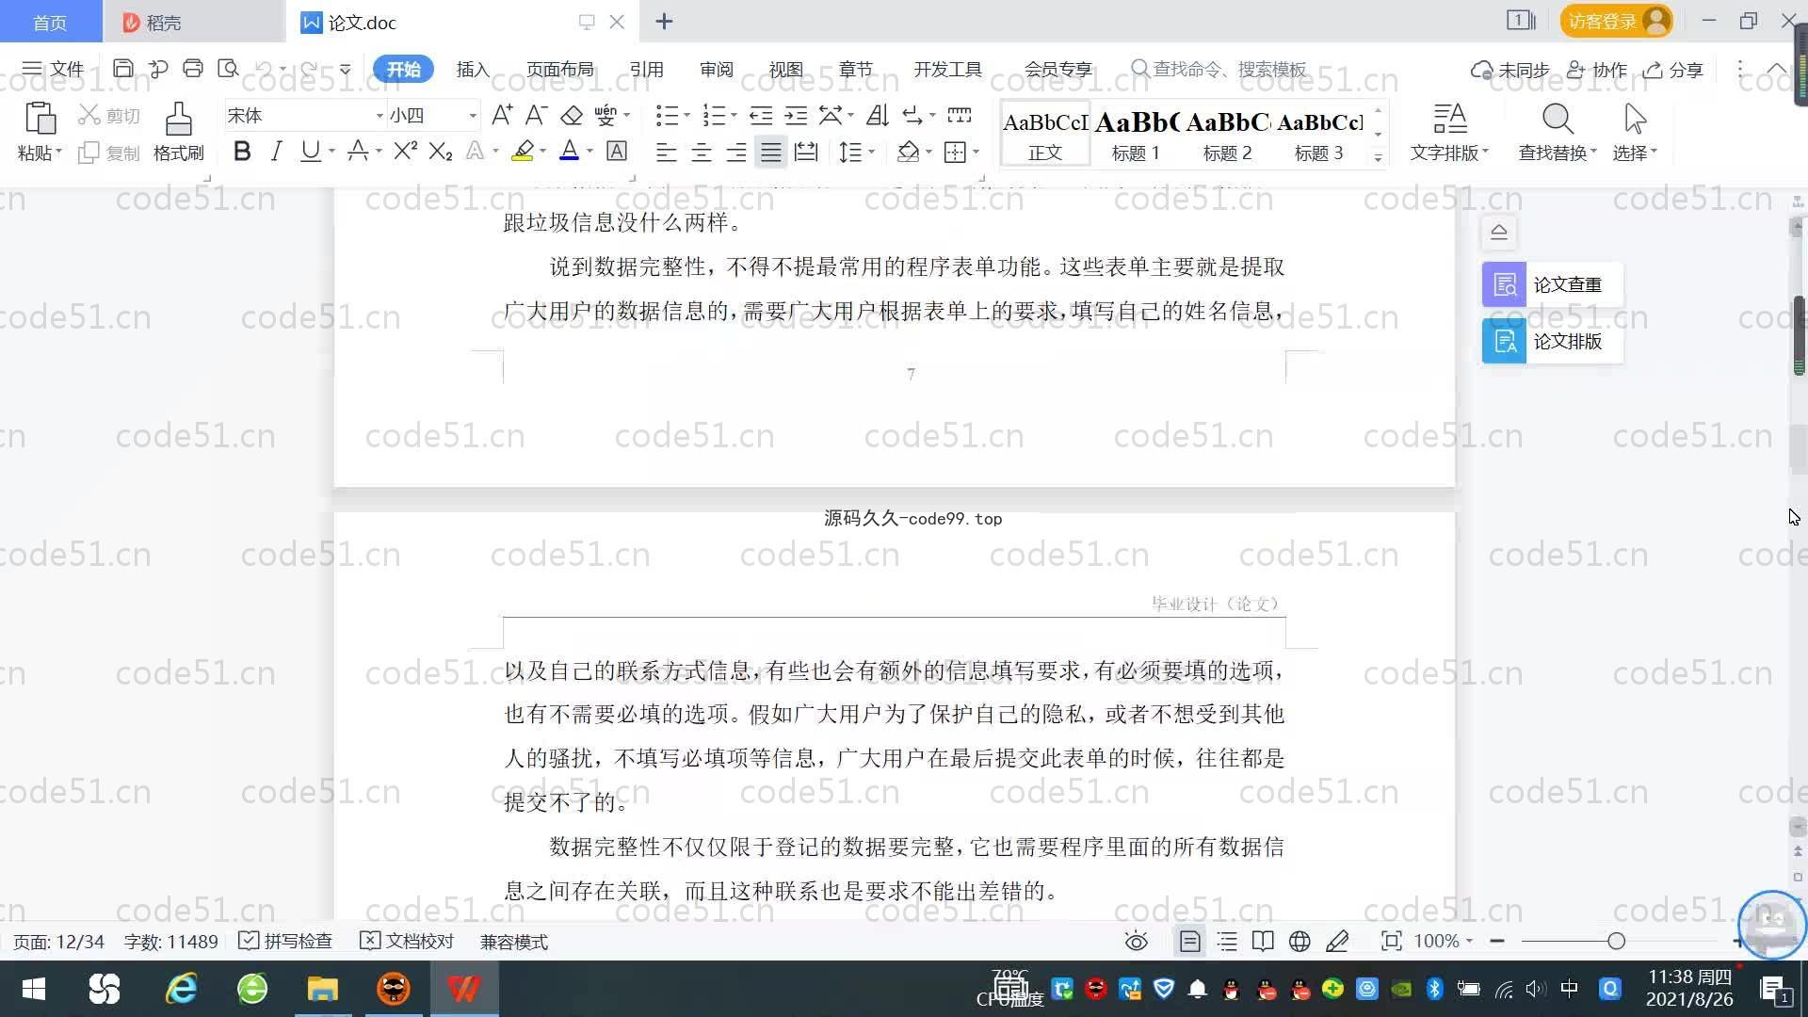Open WPS app in Windows taskbar
Viewport: 1808px width, 1017px height.
click(x=463, y=989)
